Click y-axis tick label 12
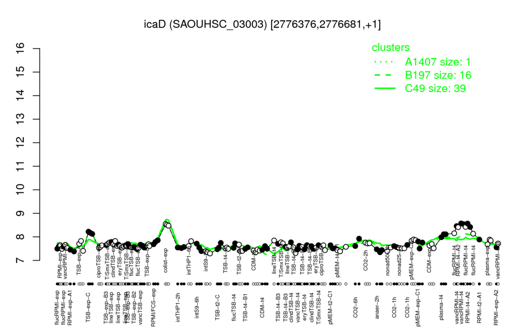 pos(20,143)
